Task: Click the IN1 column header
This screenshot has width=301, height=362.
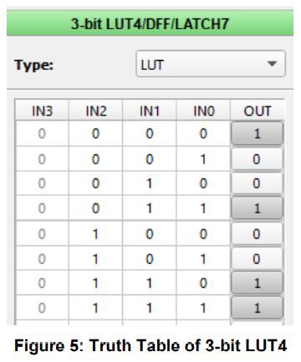Action: coord(150,111)
